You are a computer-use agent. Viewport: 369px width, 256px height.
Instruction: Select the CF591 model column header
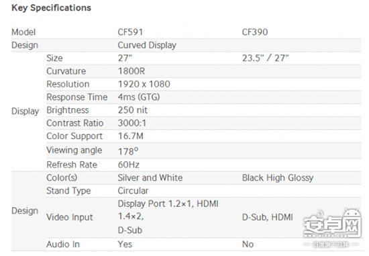click(130, 32)
